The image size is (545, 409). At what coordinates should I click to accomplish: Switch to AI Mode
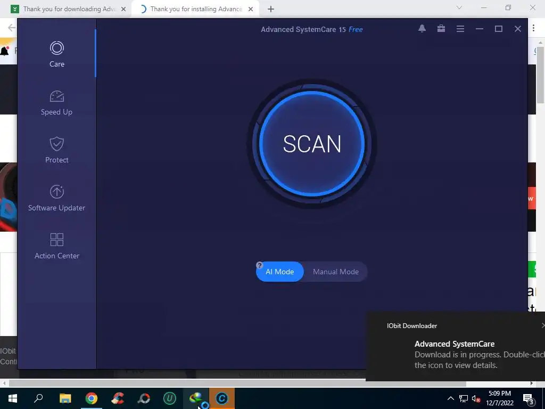click(x=280, y=272)
